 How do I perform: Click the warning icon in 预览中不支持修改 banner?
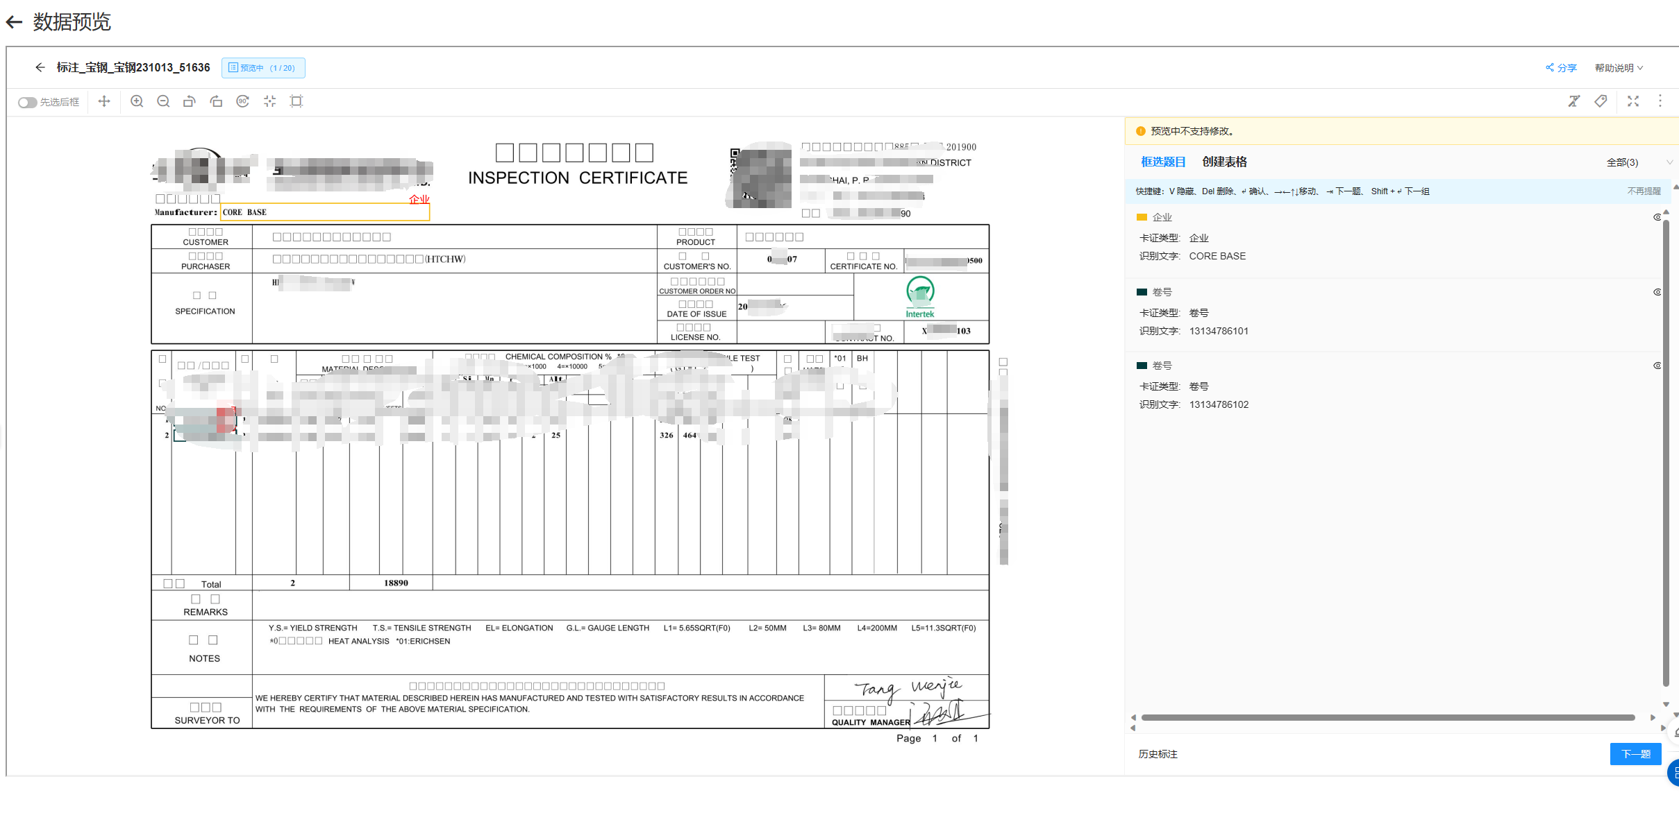(1140, 131)
